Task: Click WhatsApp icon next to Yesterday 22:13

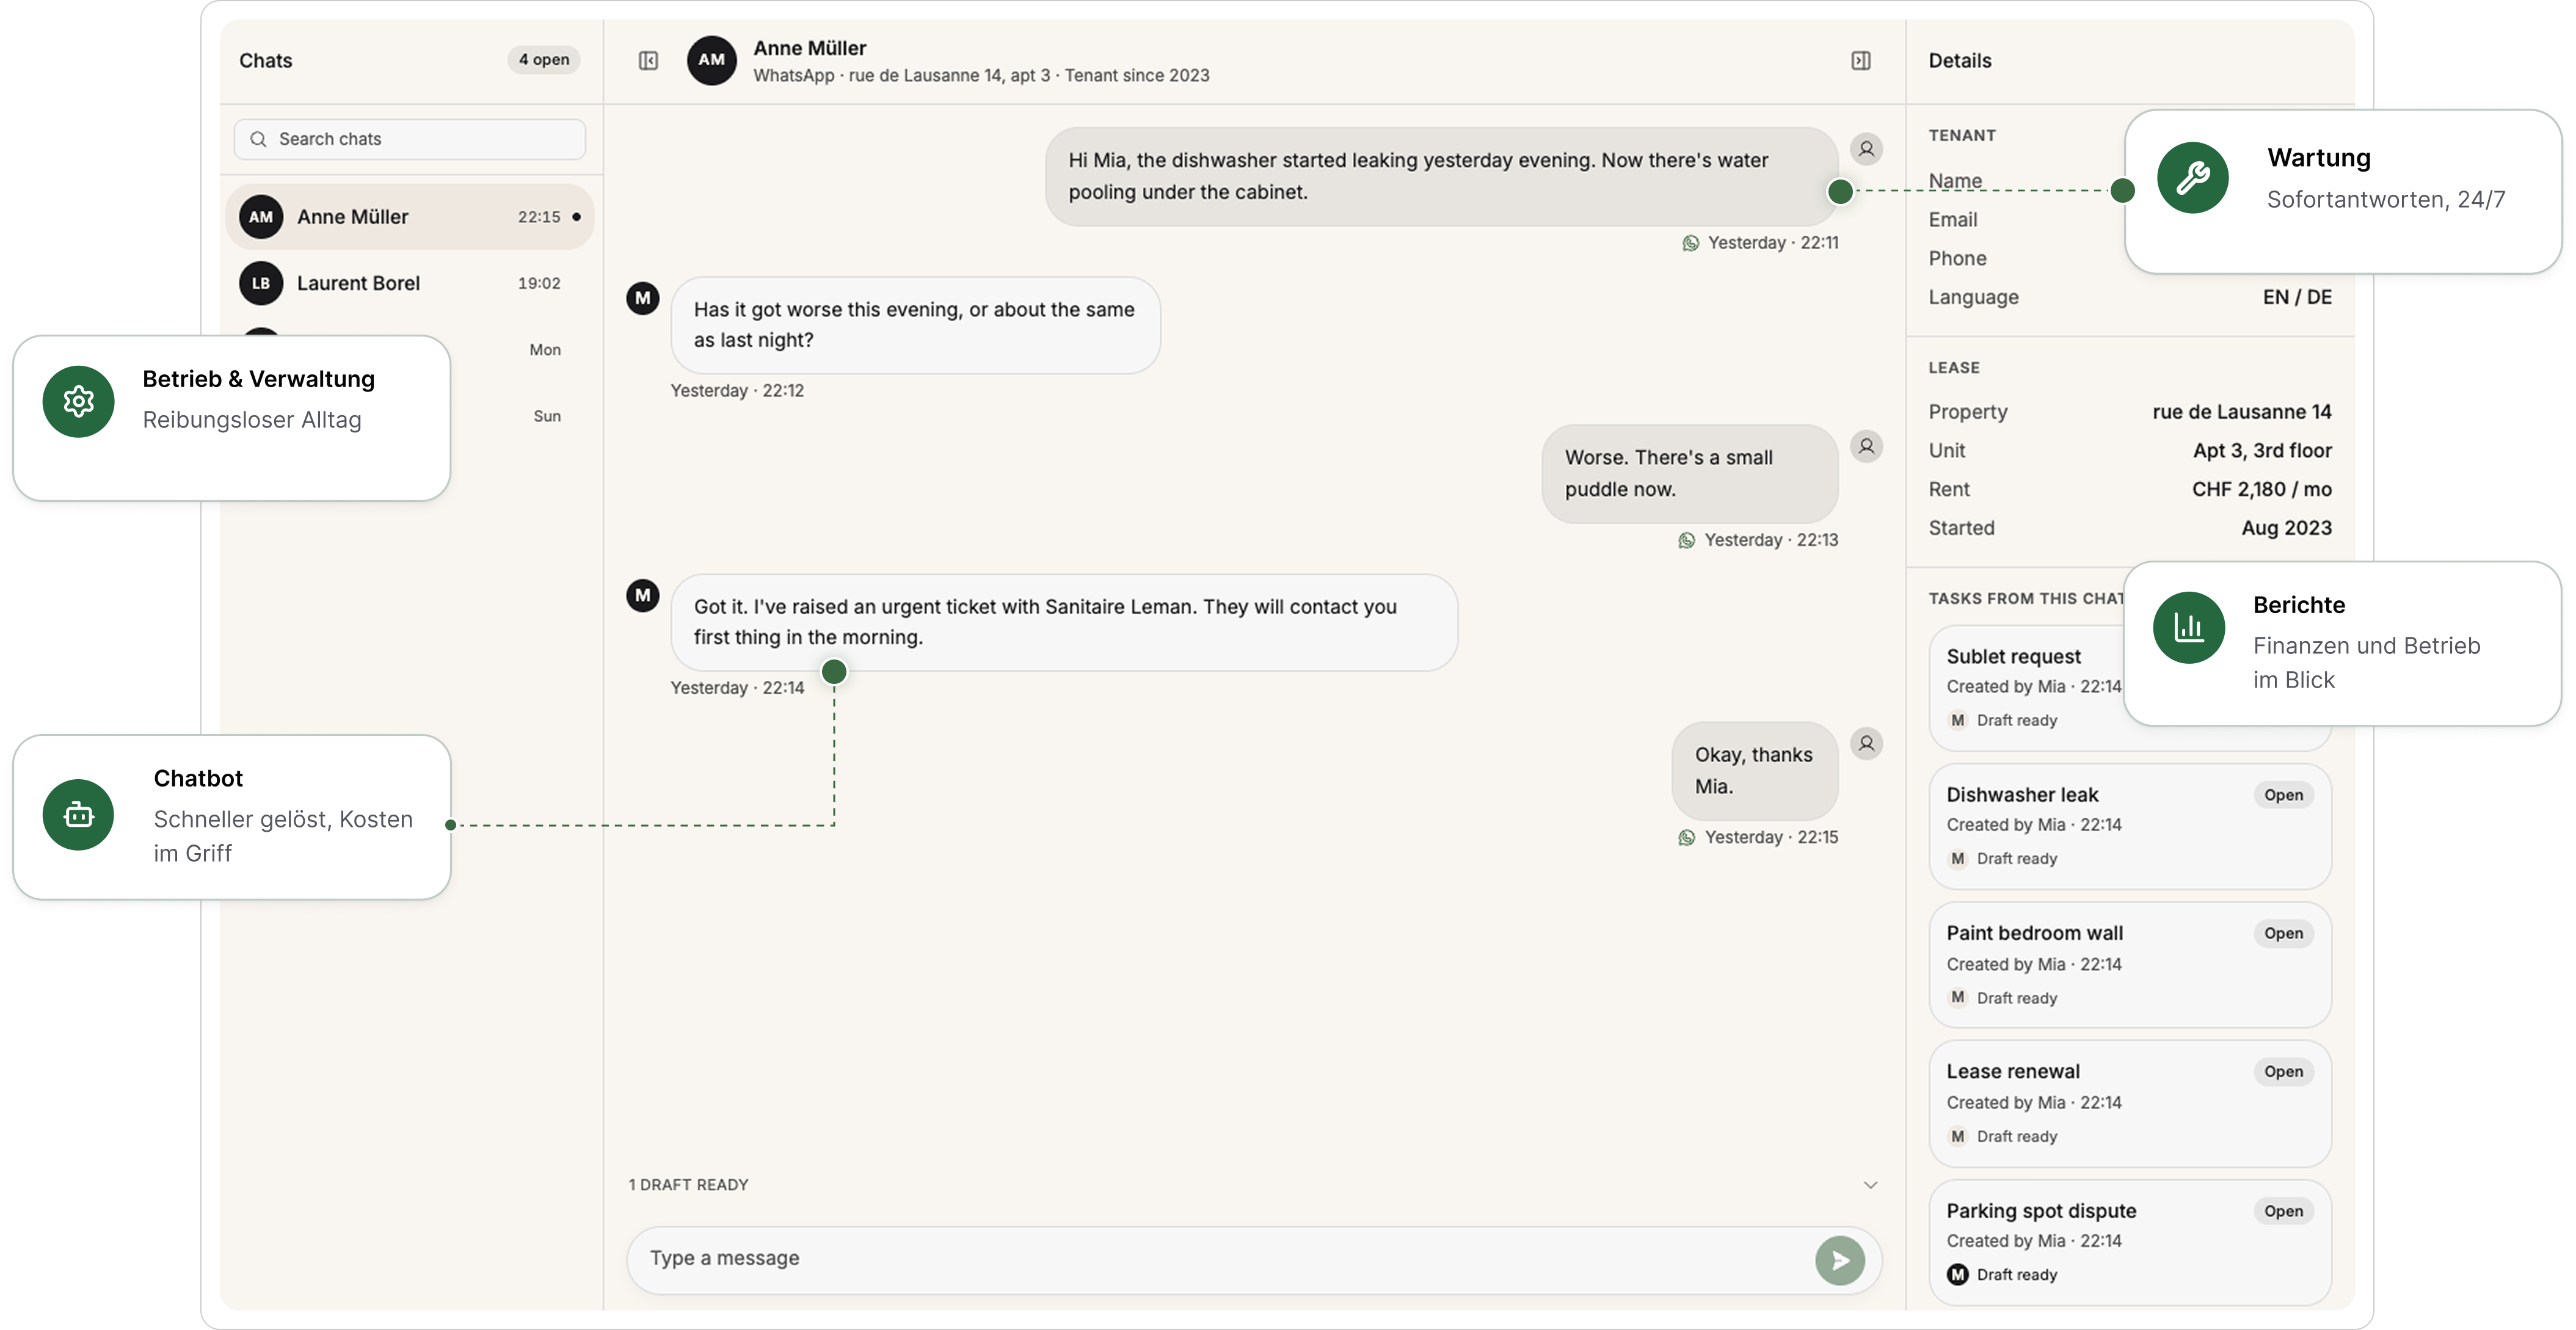Action: pos(1686,540)
